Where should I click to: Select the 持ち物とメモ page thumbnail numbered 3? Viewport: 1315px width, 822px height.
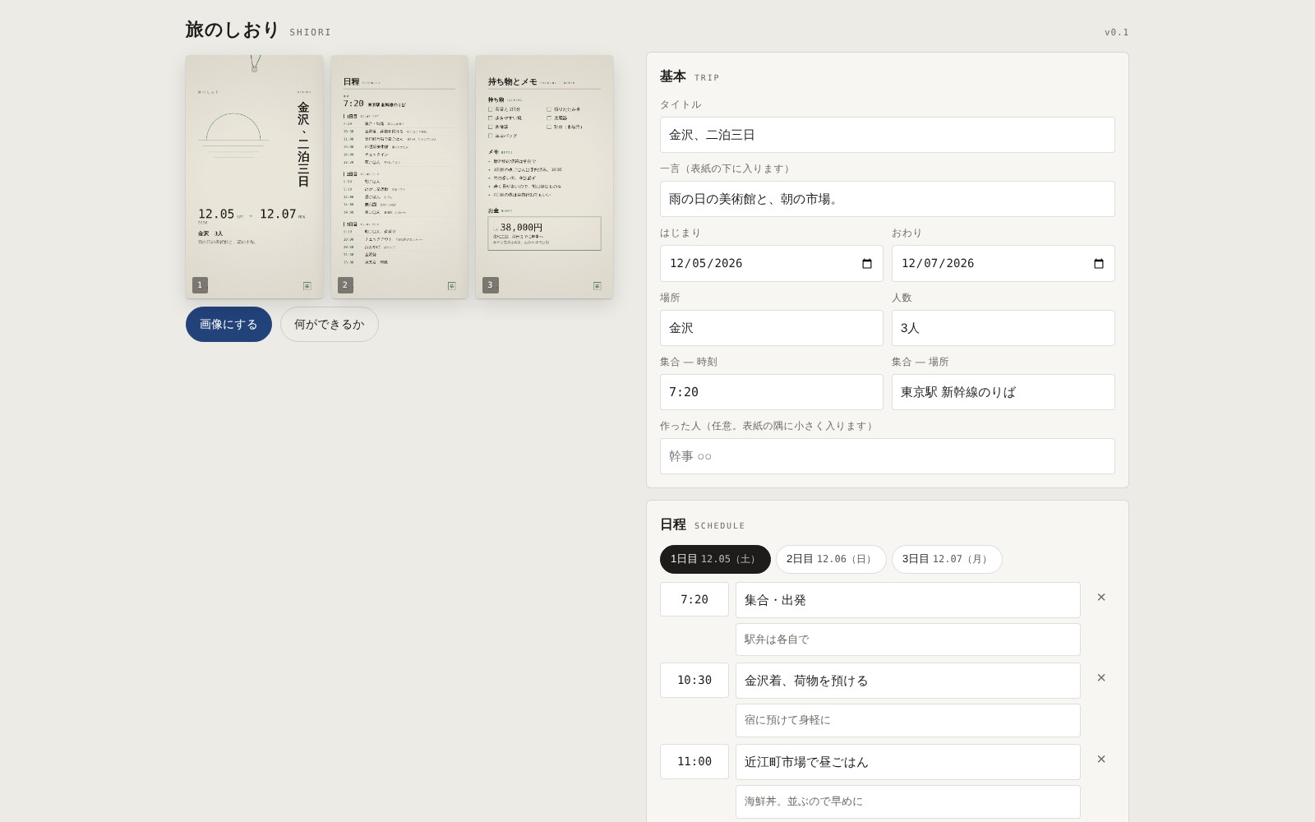click(x=544, y=177)
